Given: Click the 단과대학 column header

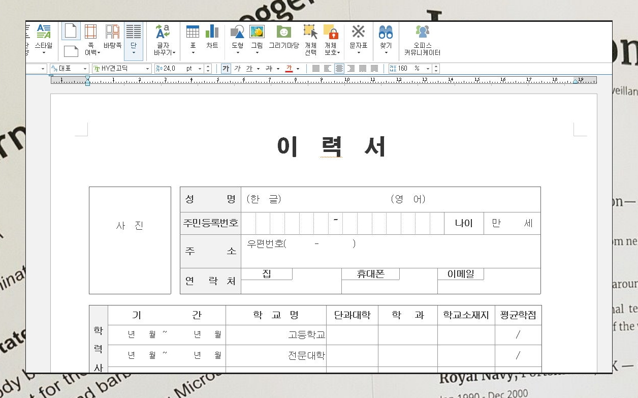Looking at the screenshot, I should pyautogui.click(x=352, y=315).
